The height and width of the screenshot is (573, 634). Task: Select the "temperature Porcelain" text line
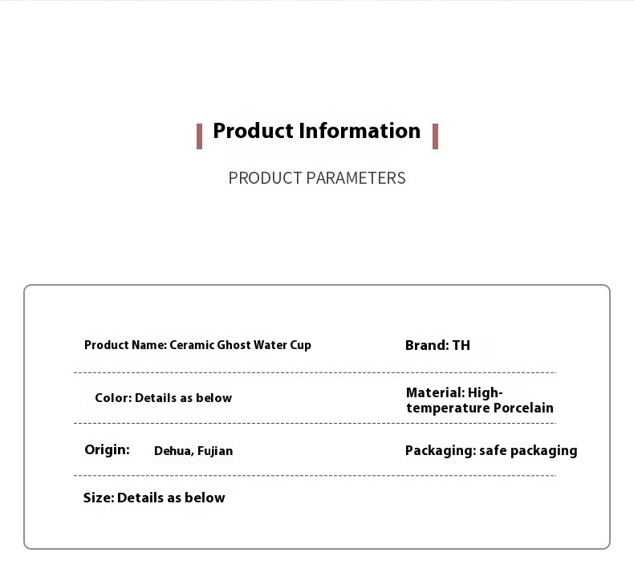click(x=480, y=408)
